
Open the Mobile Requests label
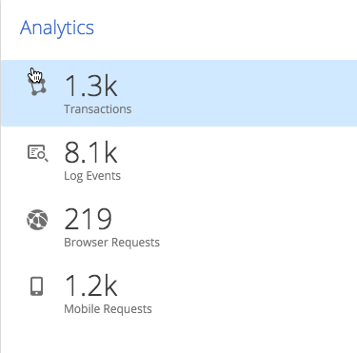coord(108,309)
